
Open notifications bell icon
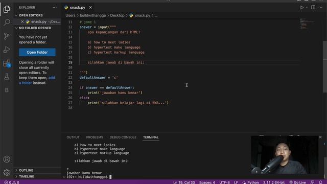click(x=320, y=182)
